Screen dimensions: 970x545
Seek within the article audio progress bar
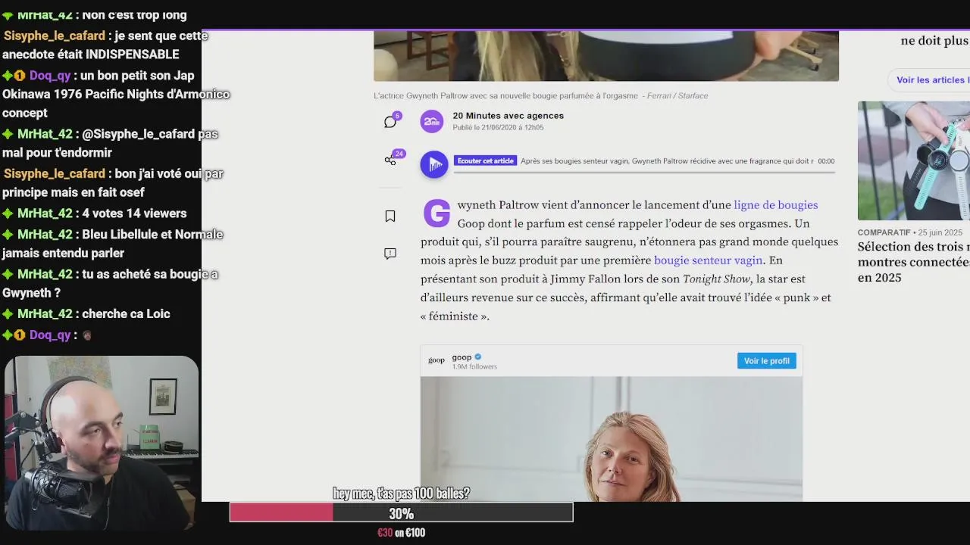pos(644,172)
